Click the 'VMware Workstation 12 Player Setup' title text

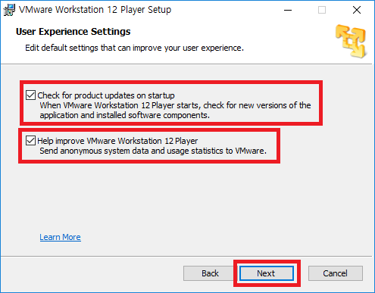pos(95,10)
